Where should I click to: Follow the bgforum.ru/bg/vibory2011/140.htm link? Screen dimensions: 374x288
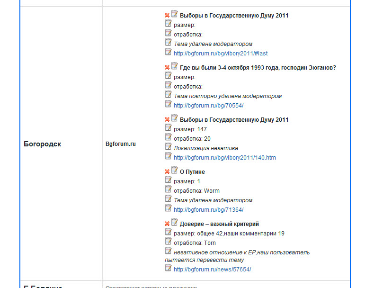pos(224,158)
